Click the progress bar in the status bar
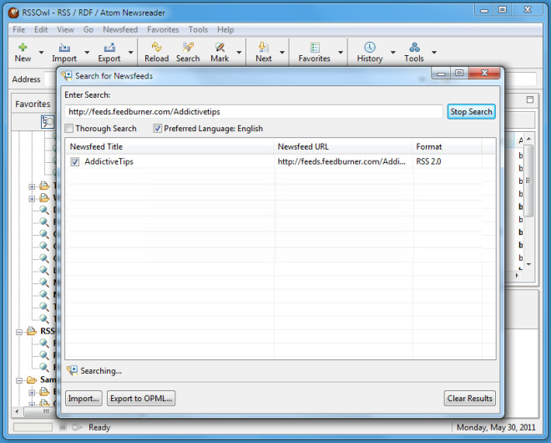 tap(33, 427)
